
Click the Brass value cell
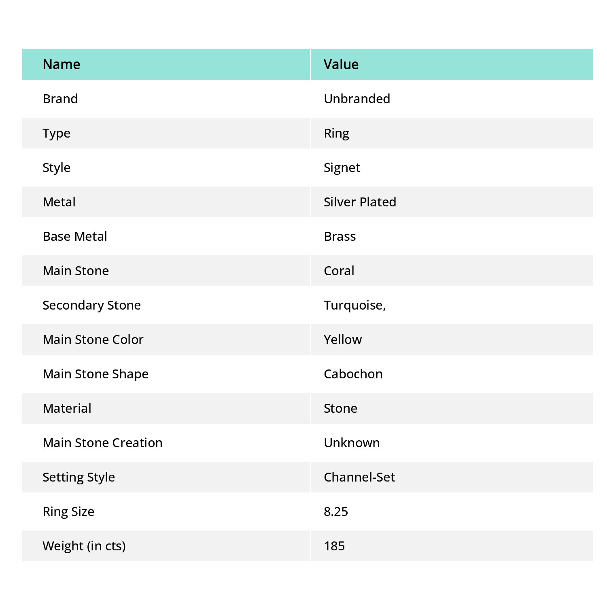point(340,236)
